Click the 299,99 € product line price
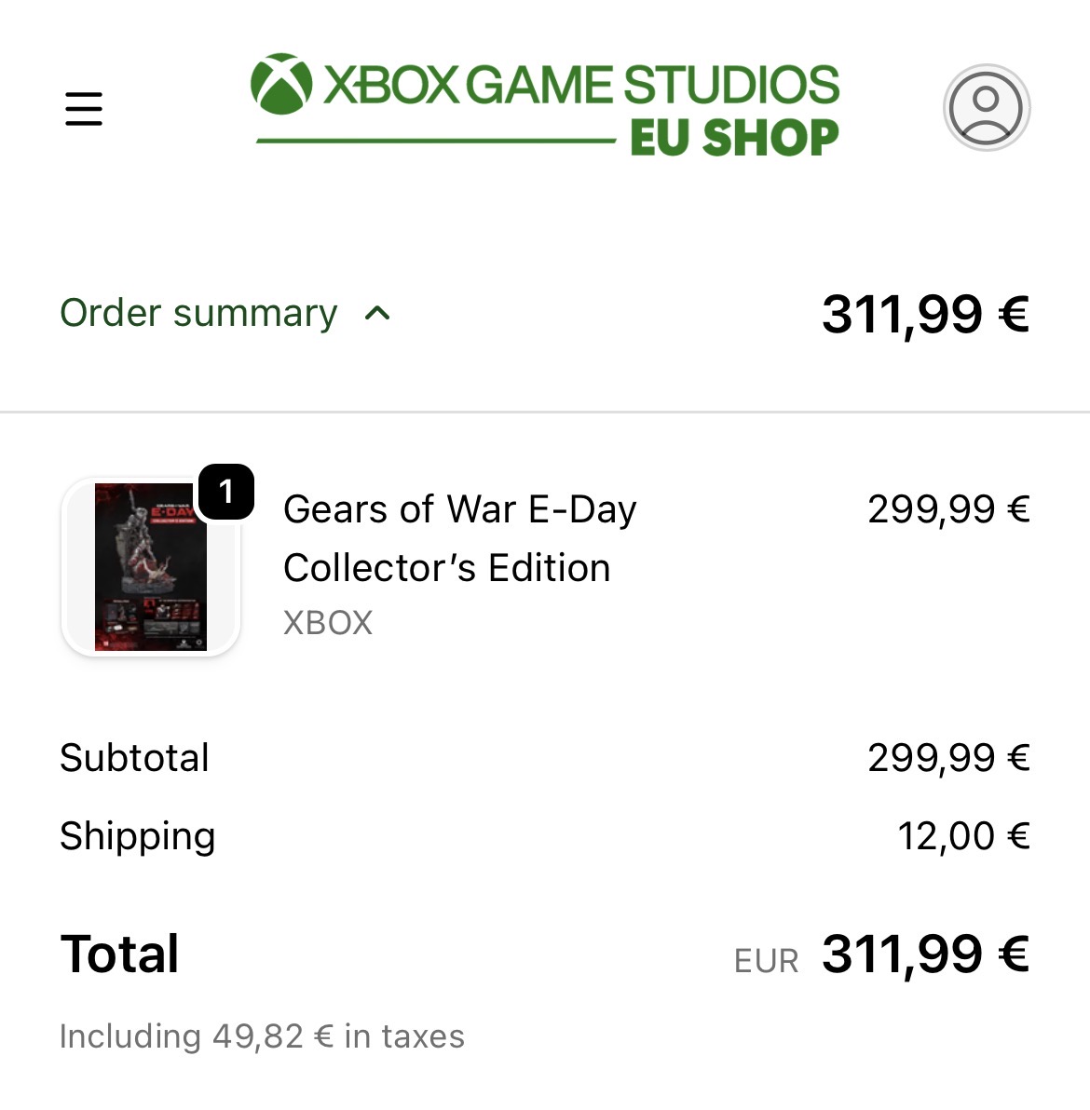Image resolution: width=1090 pixels, height=1110 pixels. [x=948, y=509]
